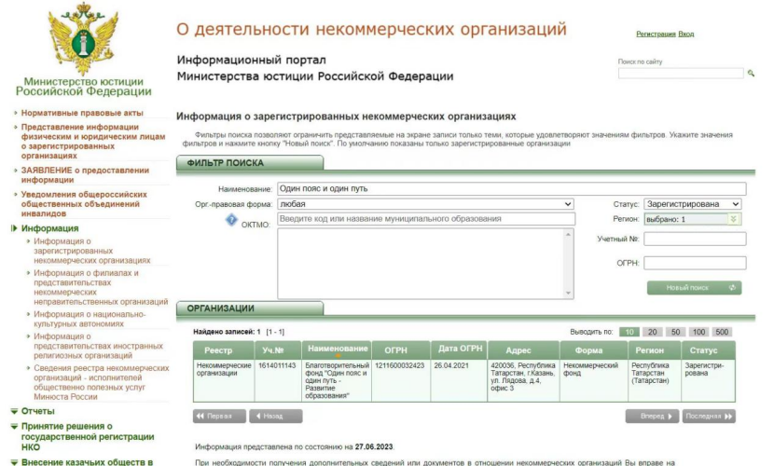Open Информация о филиалах и представительствах link

pyautogui.click(x=101, y=287)
